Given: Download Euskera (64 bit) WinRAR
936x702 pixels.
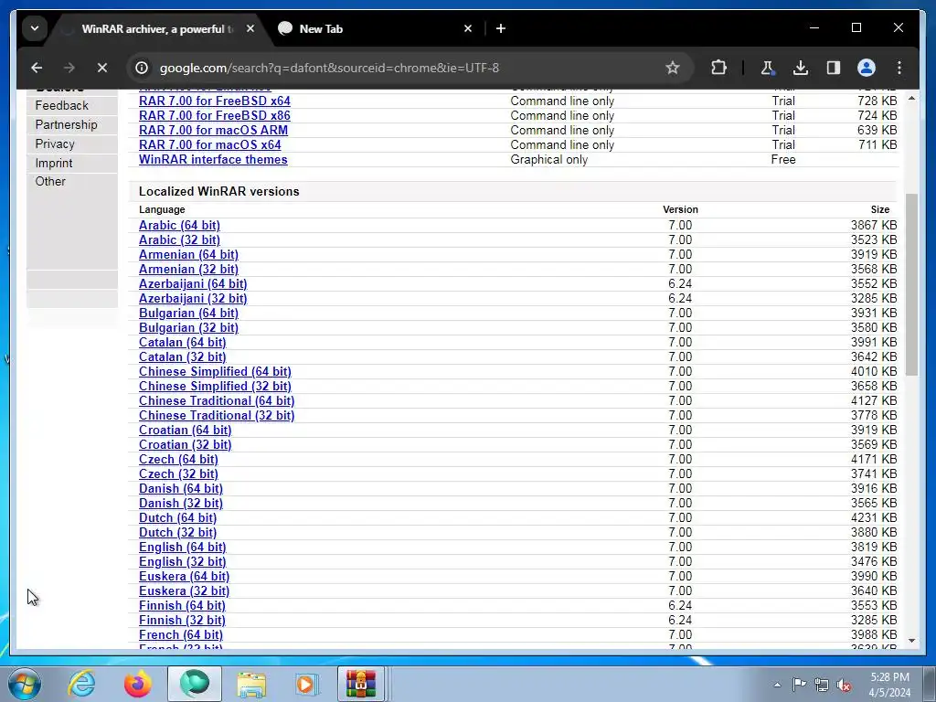Looking at the screenshot, I should [184, 576].
